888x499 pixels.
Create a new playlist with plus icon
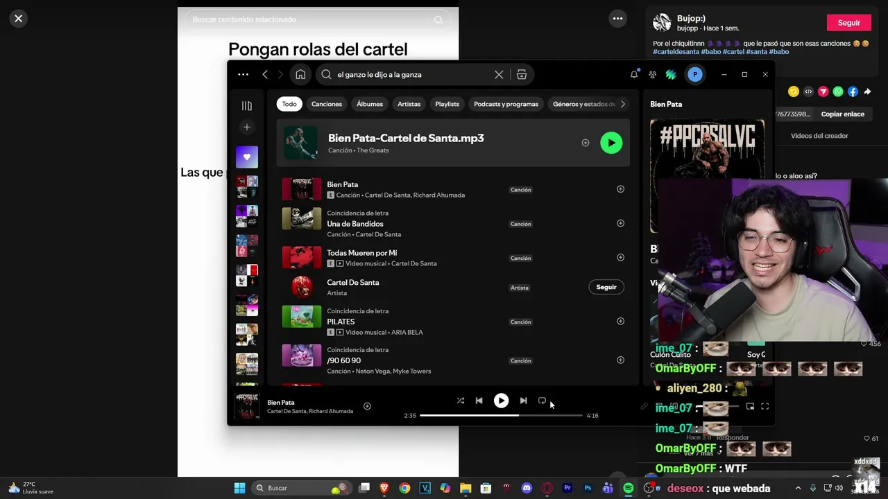point(246,127)
